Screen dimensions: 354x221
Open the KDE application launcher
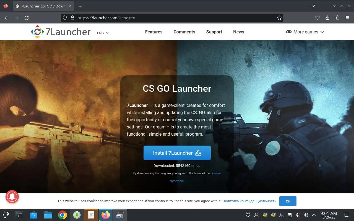point(6,215)
